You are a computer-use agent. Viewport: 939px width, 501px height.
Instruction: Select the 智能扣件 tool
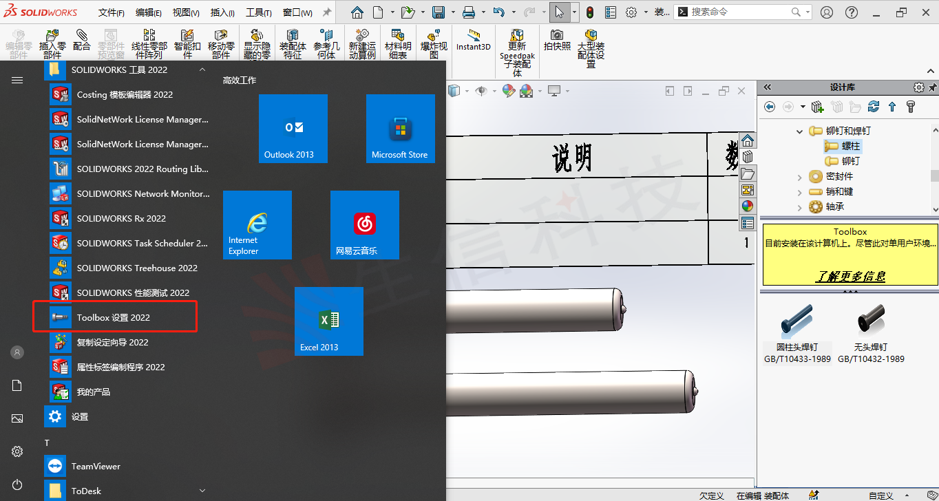tap(187, 41)
